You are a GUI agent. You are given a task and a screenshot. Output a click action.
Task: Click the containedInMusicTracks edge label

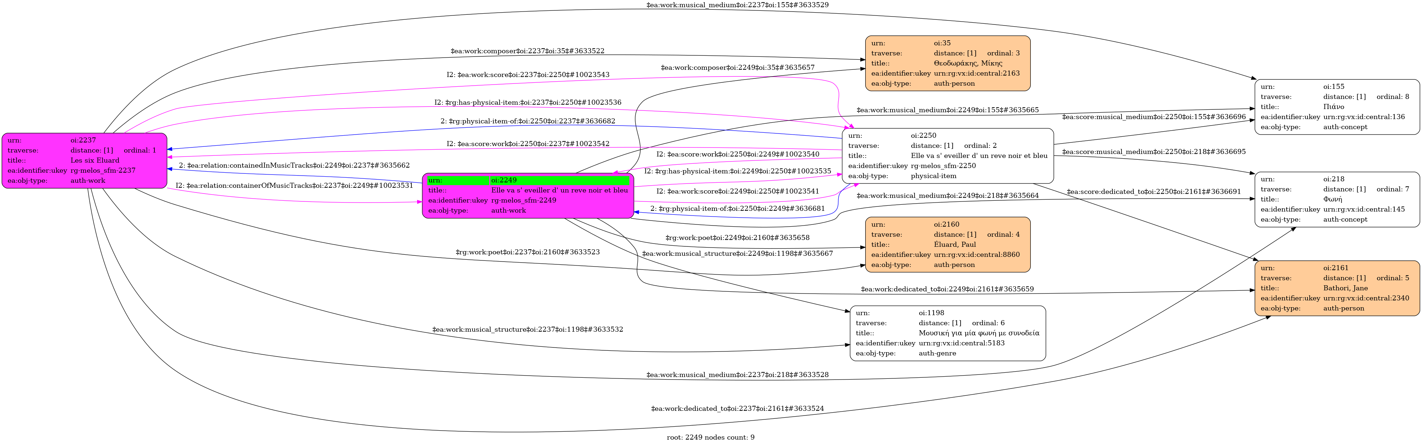point(294,165)
